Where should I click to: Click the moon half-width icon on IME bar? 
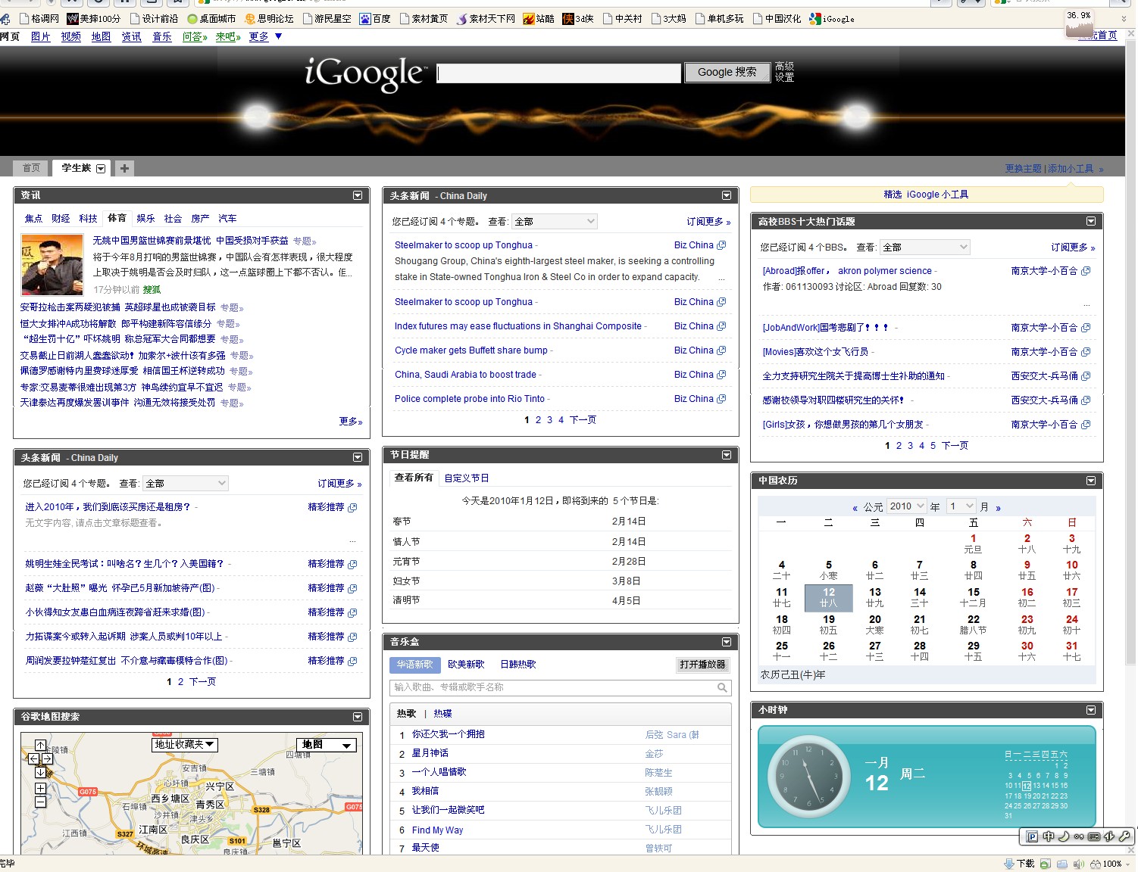click(x=1064, y=836)
